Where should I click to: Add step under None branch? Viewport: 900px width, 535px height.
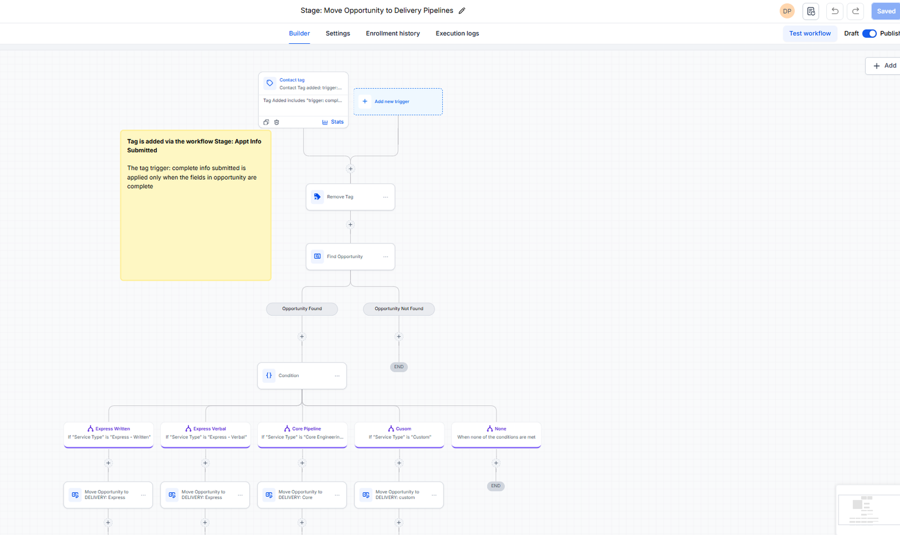496,463
